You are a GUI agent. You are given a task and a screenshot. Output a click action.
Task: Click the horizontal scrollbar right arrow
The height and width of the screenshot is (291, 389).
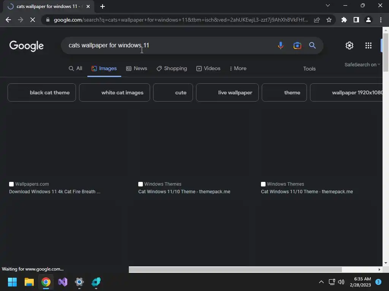click(379, 269)
